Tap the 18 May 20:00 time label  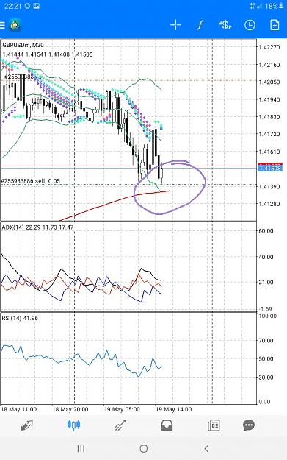click(70, 409)
